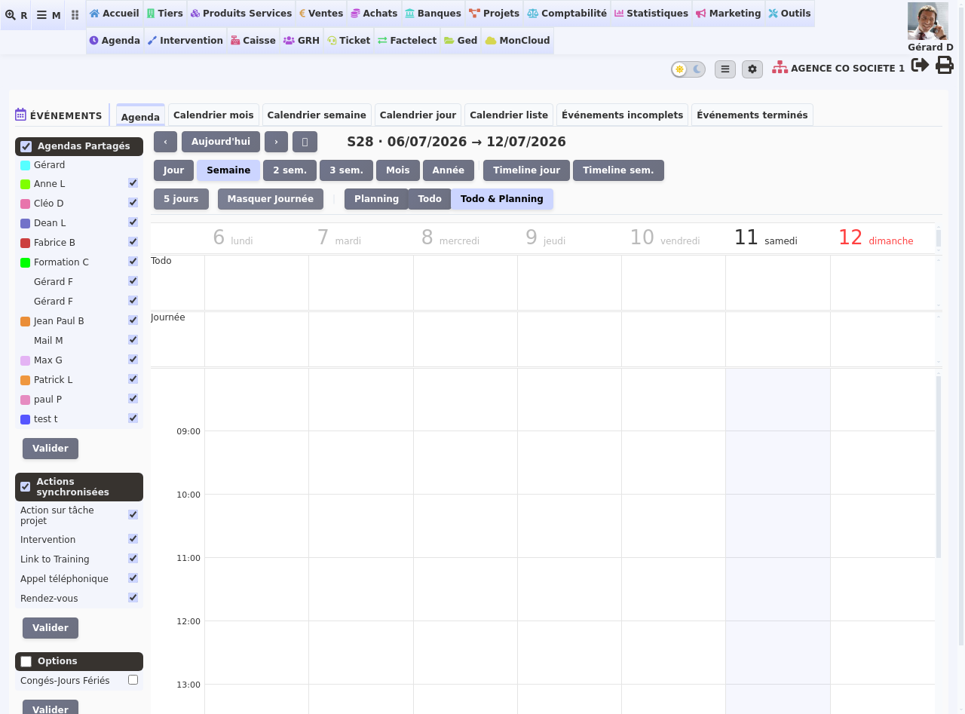Uncheck the Rendez-vous action checkbox

point(133,598)
